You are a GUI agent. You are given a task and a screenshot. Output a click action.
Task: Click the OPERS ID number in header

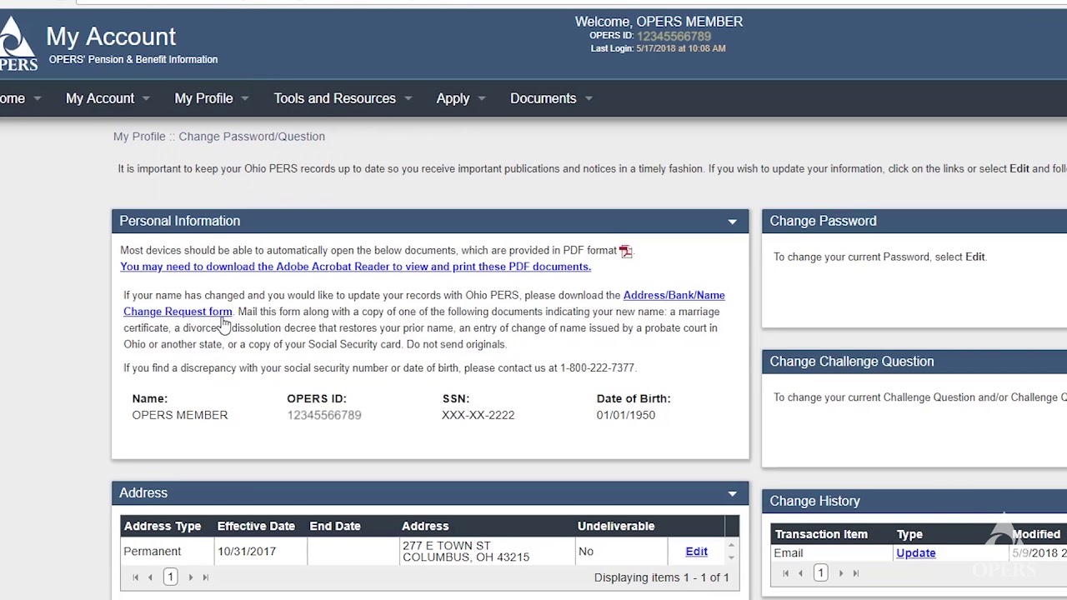(x=674, y=36)
